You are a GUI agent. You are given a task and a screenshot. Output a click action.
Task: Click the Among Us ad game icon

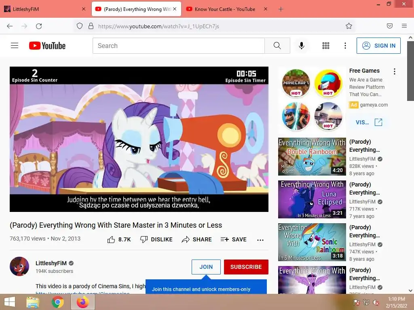click(x=328, y=83)
